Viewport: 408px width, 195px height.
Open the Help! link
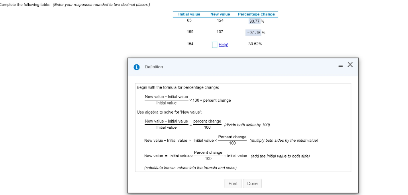(223, 45)
